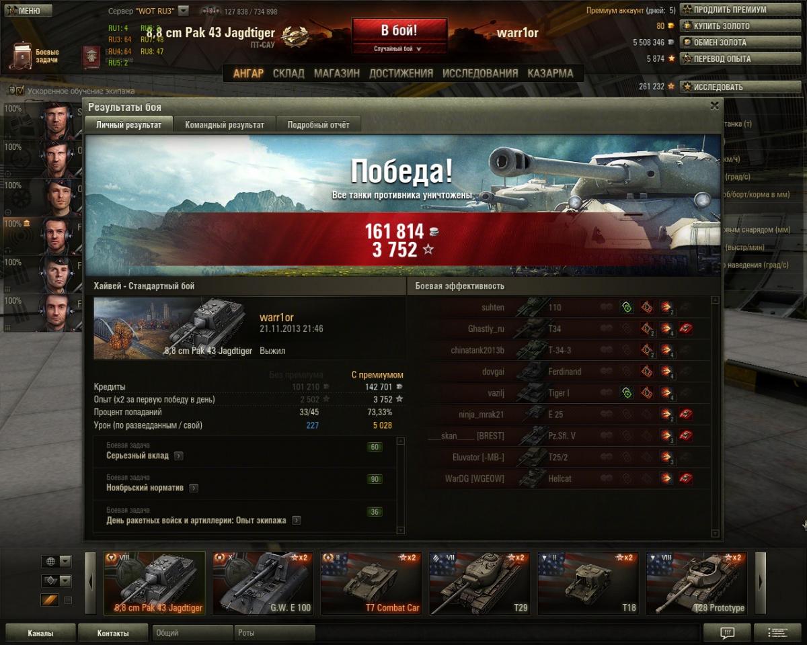Click the damage-dealt icon in the WarDG Hellcat row

point(666,479)
